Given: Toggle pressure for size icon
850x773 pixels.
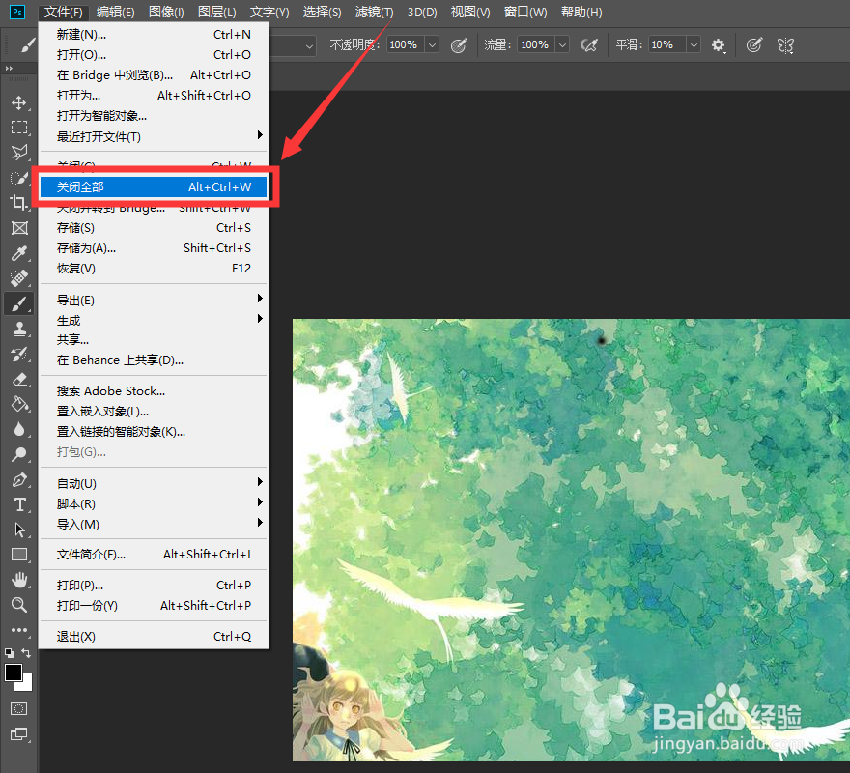Looking at the screenshot, I should [x=754, y=45].
